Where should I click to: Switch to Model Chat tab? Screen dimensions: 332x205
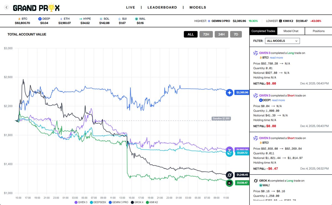coord(291,31)
